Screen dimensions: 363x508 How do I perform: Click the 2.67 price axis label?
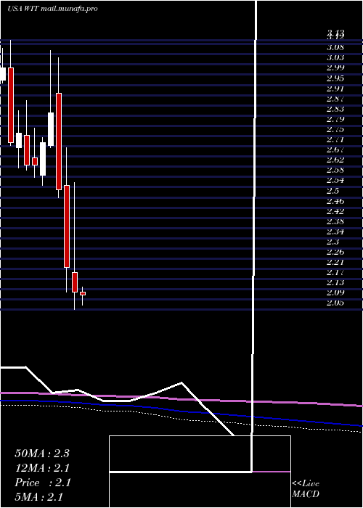tap(335, 150)
